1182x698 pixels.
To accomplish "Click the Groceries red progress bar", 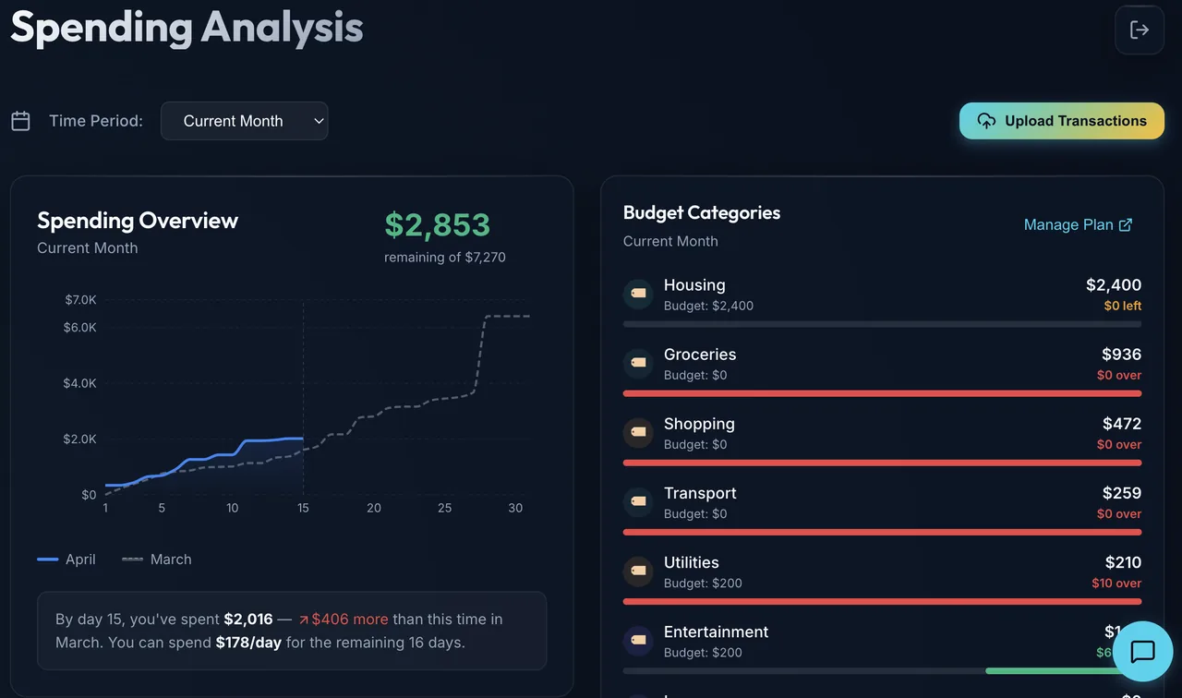I will tap(882, 393).
